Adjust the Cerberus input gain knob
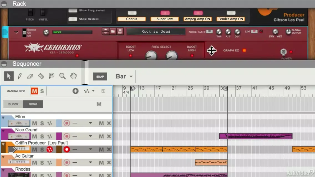The image size is (315, 177). point(46,32)
